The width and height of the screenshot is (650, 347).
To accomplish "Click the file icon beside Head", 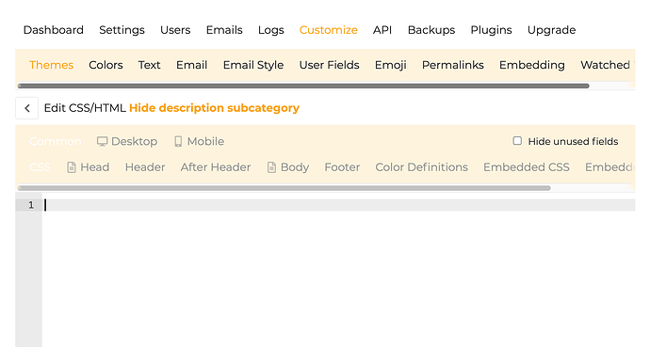I will point(72,167).
